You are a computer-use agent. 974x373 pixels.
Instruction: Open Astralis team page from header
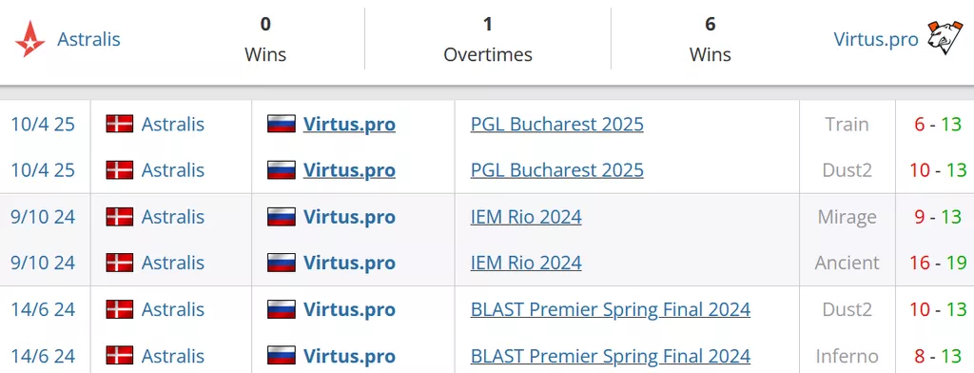pyautogui.click(x=88, y=39)
